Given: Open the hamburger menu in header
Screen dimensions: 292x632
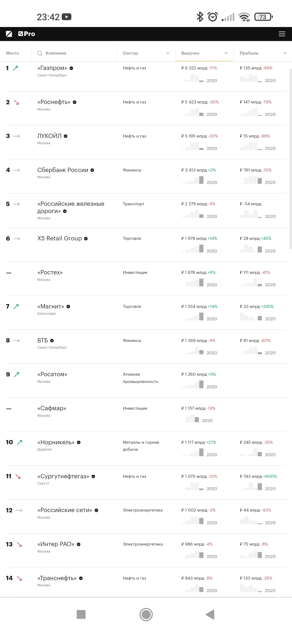Looking at the screenshot, I should tap(282, 34).
